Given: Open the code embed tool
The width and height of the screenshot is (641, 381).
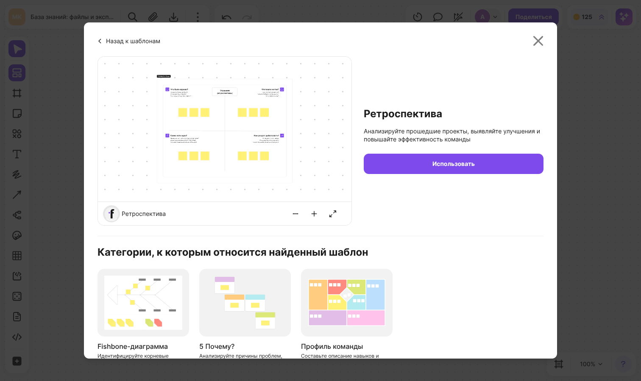Looking at the screenshot, I should click(x=17, y=337).
